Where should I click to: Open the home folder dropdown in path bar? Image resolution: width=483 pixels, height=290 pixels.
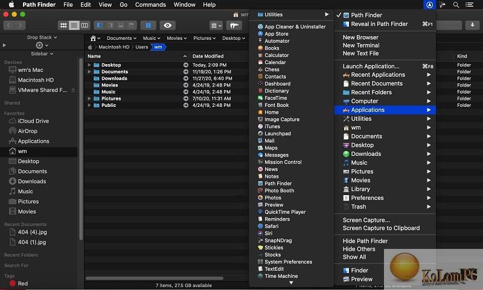pyautogui.click(x=95, y=38)
